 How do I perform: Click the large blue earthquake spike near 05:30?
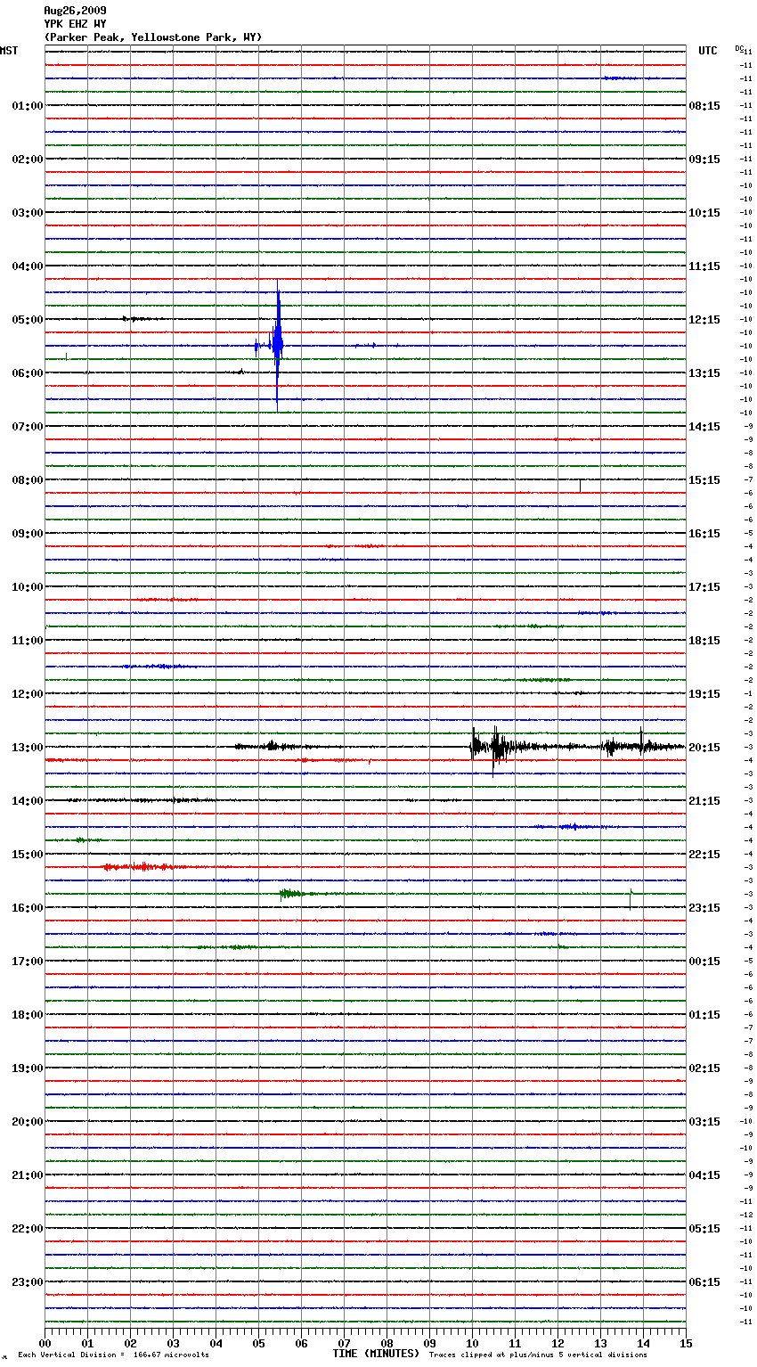tap(278, 345)
